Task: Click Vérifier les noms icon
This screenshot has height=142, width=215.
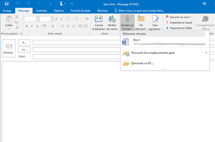Action: [112, 23]
